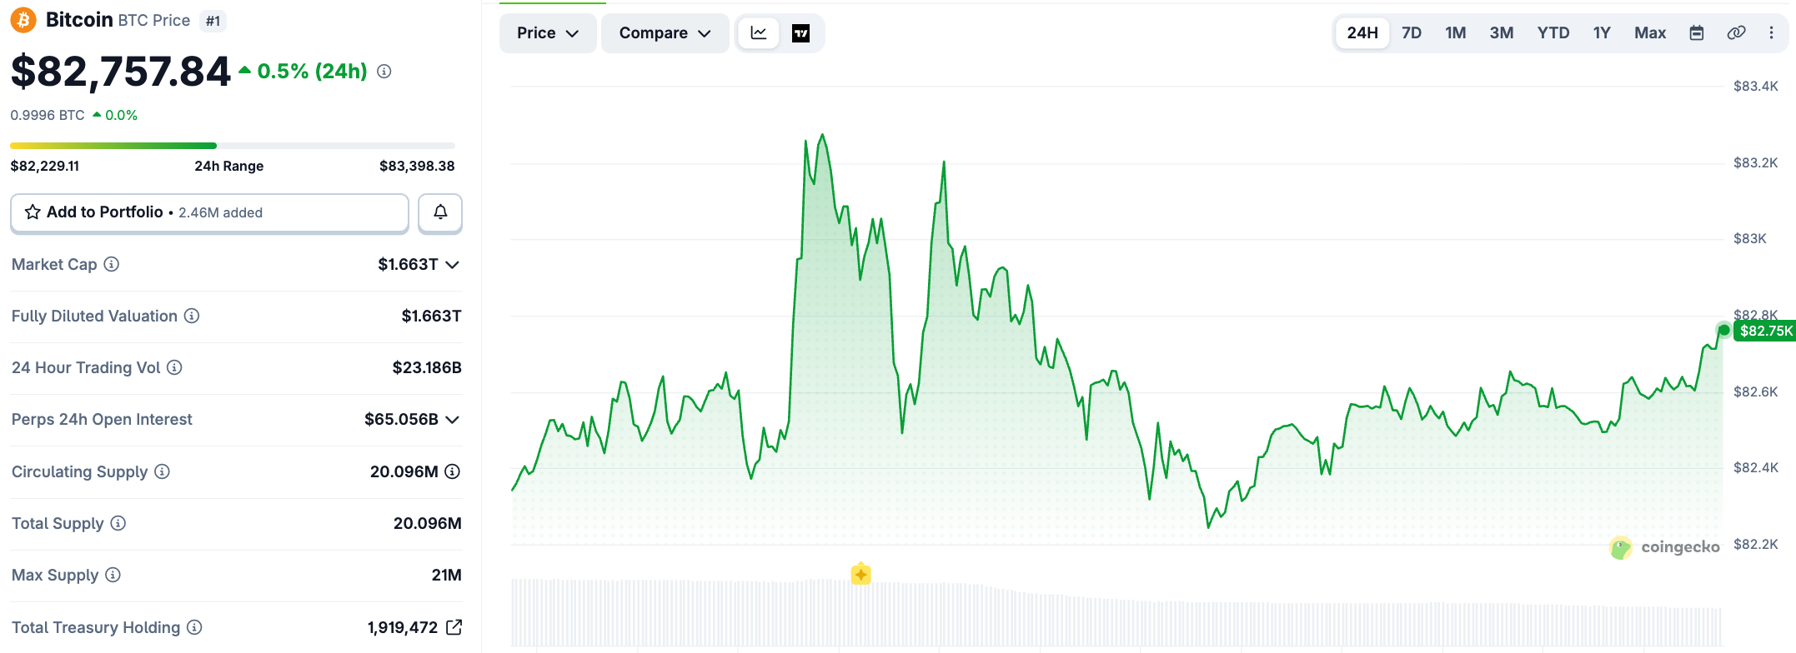Open Max Supply info icon
This screenshot has height=653, width=1796.
(113, 575)
